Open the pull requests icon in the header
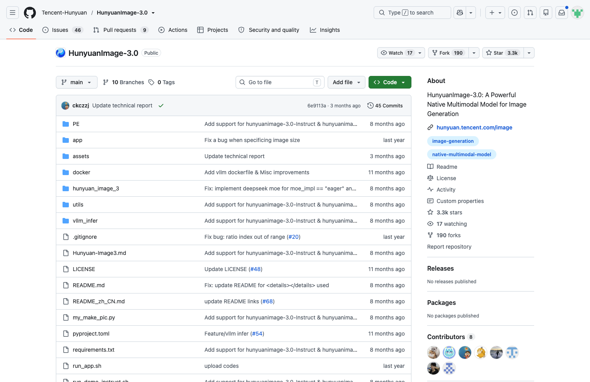590x382 pixels. (x=530, y=13)
